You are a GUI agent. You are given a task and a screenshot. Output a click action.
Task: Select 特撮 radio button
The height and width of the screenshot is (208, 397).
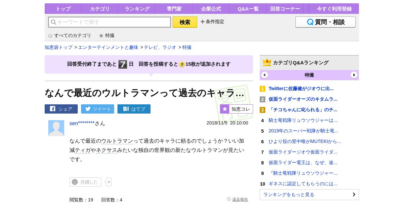(x=101, y=36)
